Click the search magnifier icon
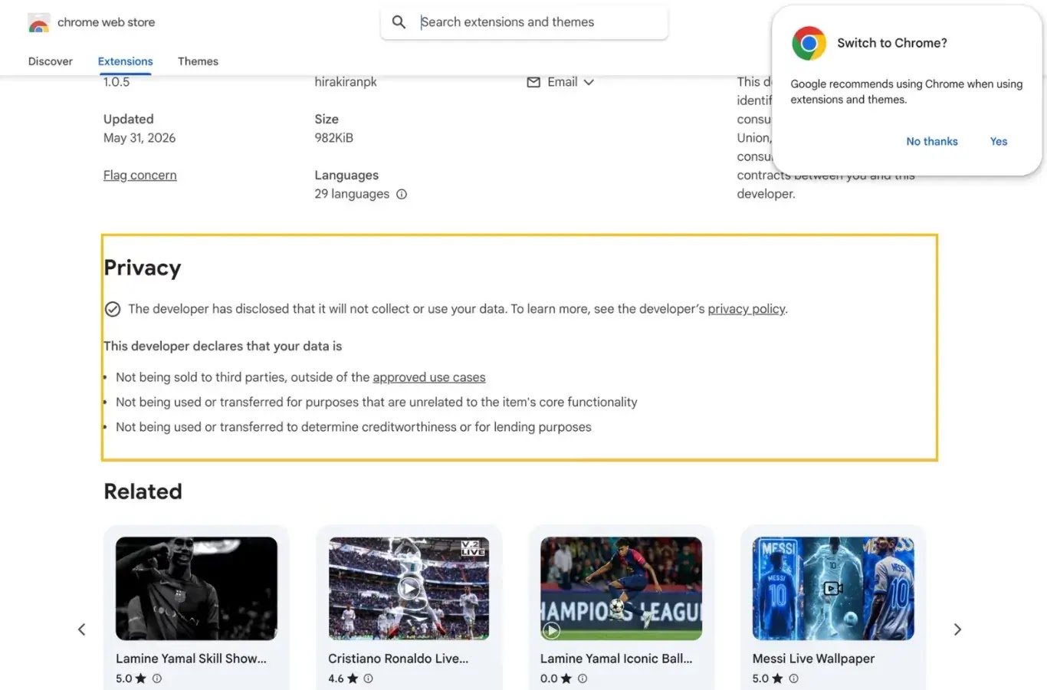The height and width of the screenshot is (690, 1047). 399,22
